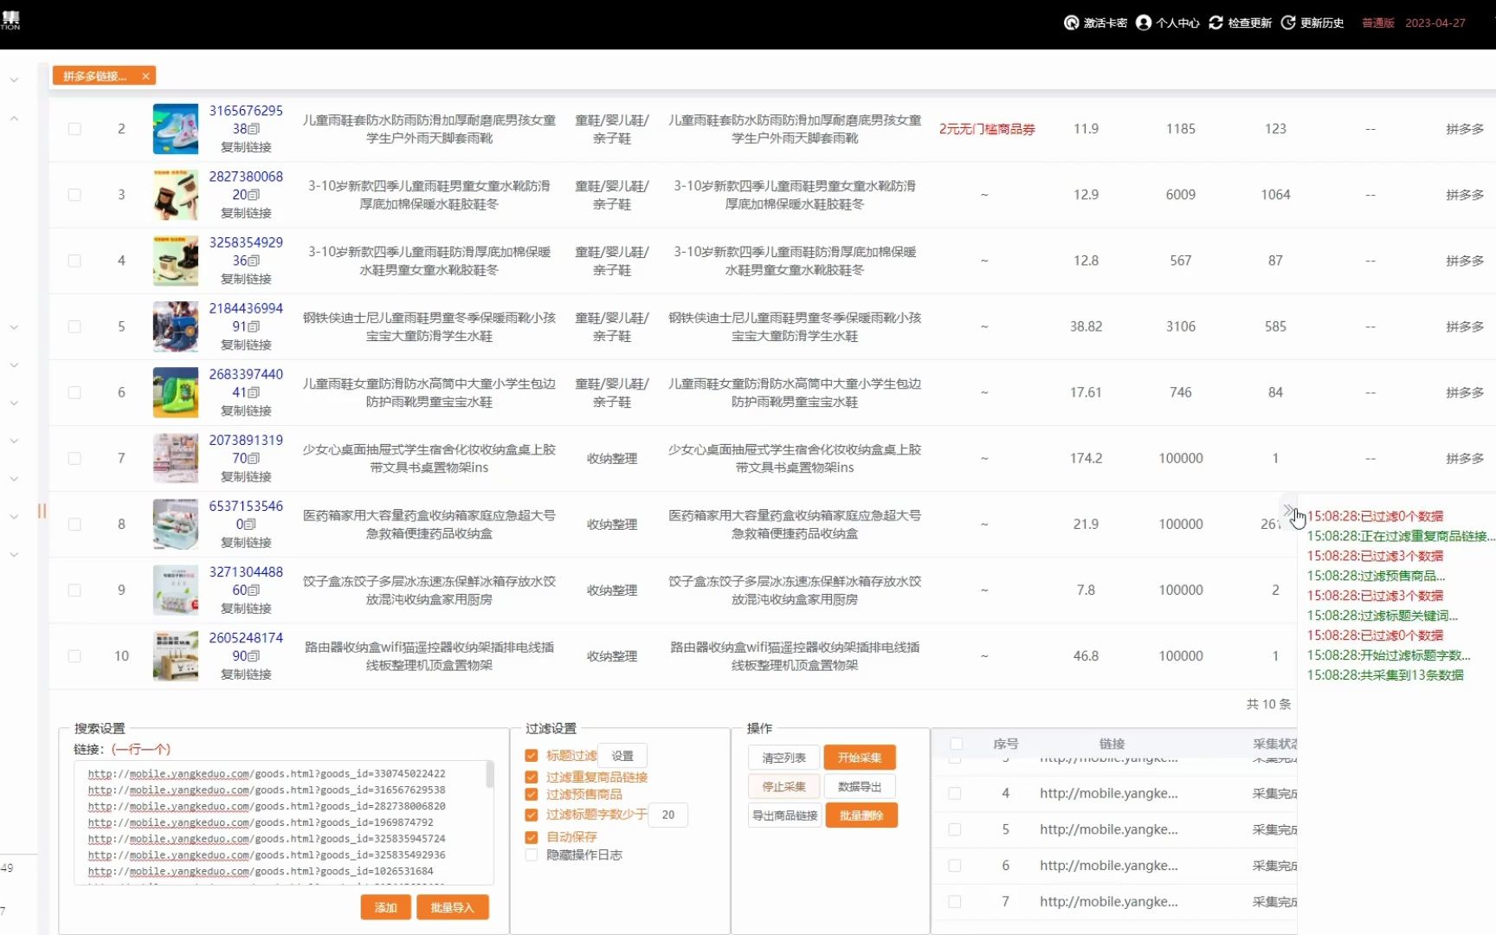Click the 批量删除 button
Viewport: 1496px width, 935px height.
861,816
